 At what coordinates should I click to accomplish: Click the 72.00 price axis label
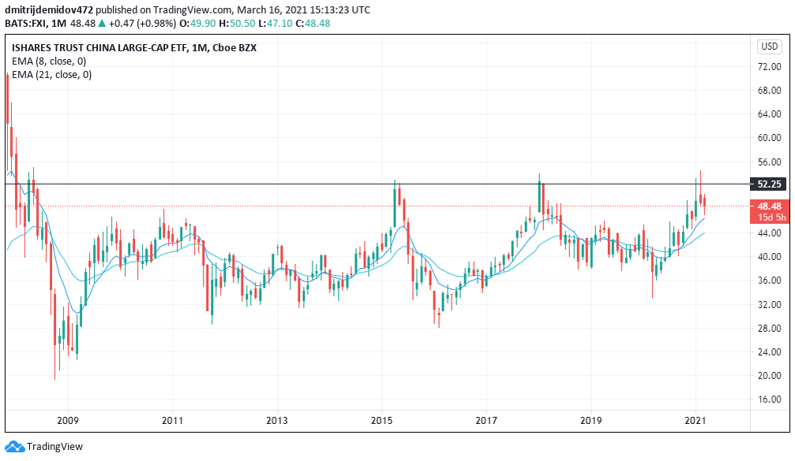pyautogui.click(x=769, y=67)
